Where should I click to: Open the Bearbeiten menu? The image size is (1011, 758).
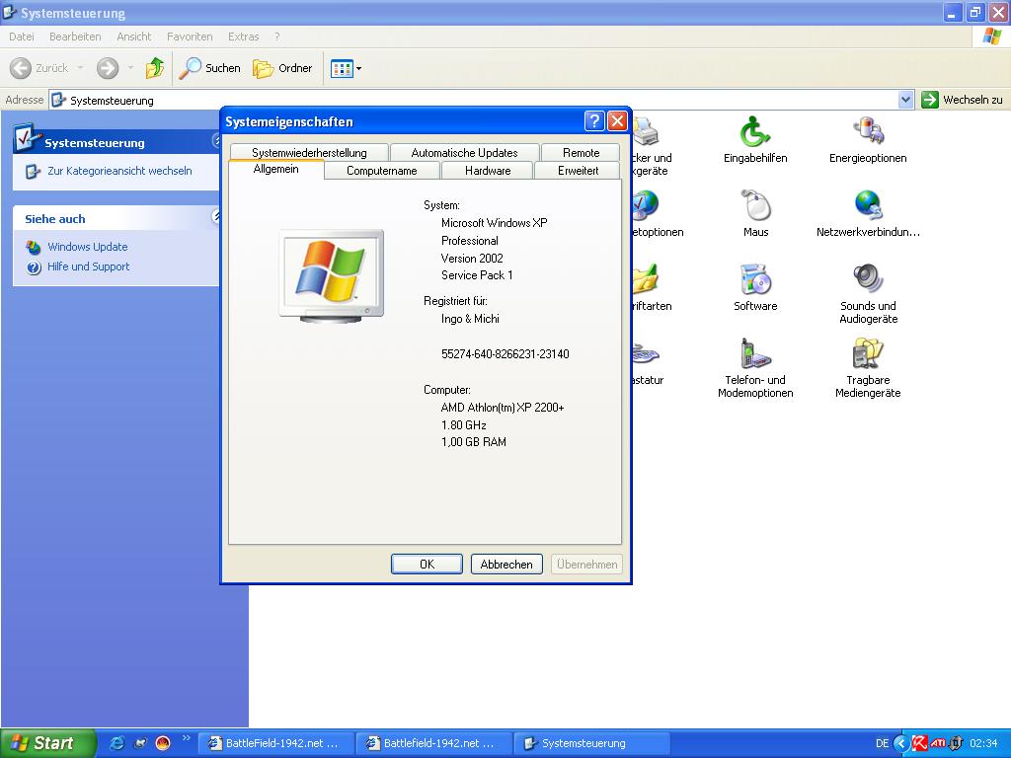[75, 37]
